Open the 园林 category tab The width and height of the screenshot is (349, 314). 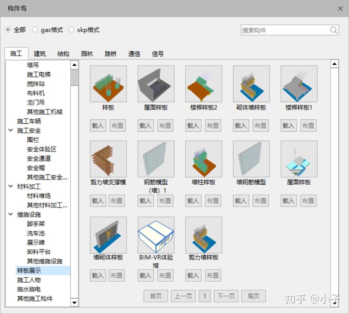(86, 54)
